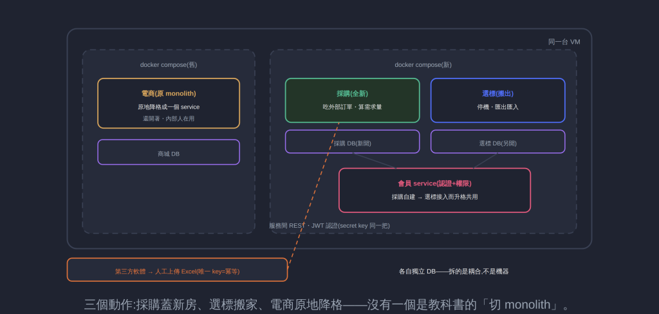
Task: Select the 原地降格成一個 service line
Action: point(169,107)
